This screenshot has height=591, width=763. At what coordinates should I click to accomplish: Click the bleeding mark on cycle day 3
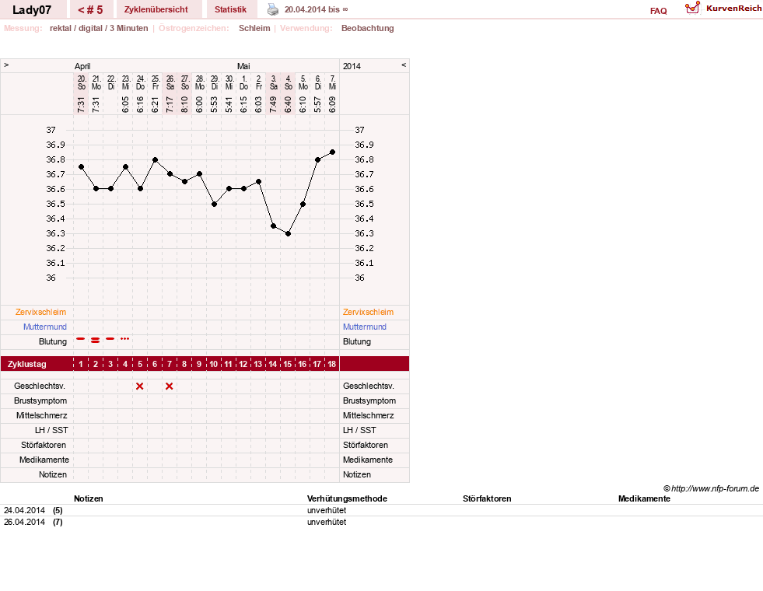tap(110, 338)
